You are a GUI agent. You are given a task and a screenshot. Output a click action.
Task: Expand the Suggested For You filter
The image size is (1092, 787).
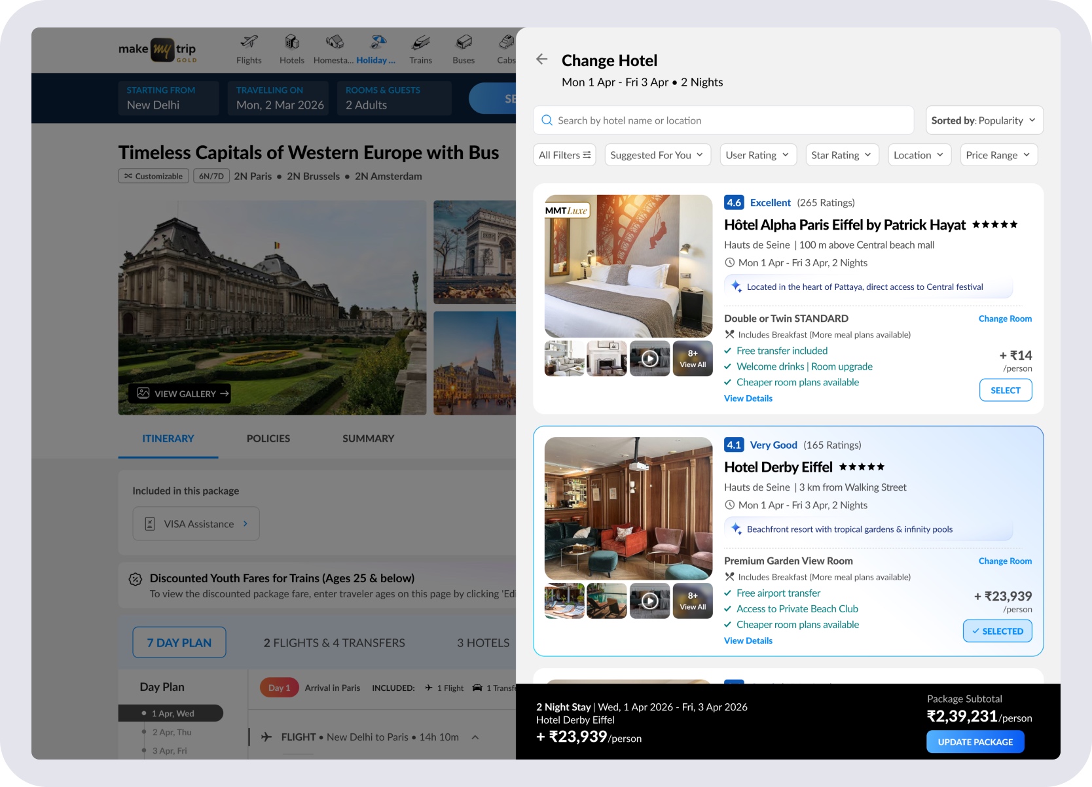point(657,155)
